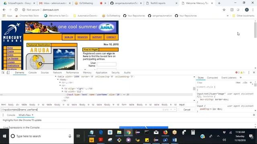Open the Sources tab
The width and height of the screenshot is (257, 144).
pyautogui.click(x=45, y=72)
